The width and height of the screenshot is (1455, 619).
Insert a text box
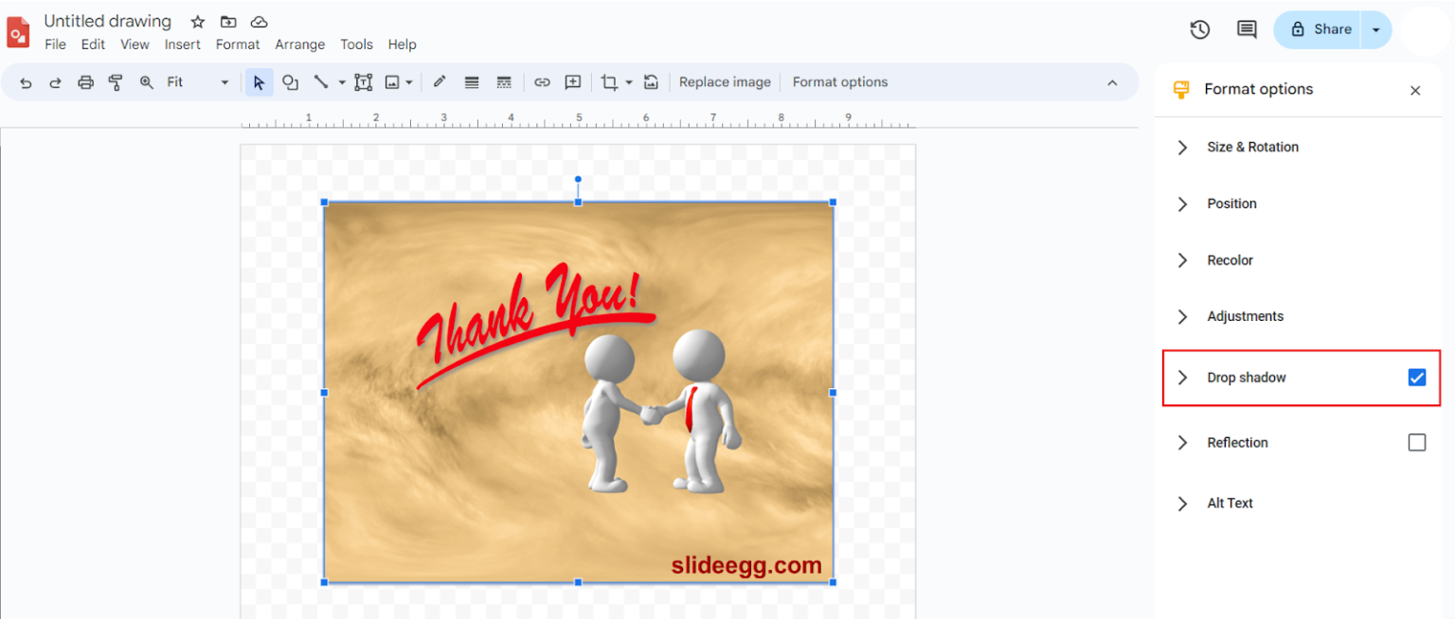click(x=363, y=82)
